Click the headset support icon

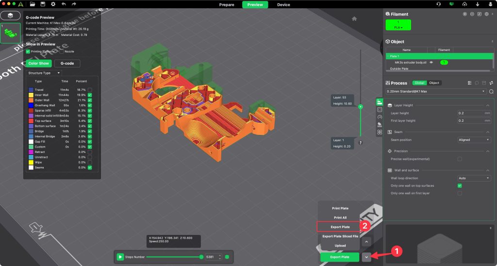439,4
